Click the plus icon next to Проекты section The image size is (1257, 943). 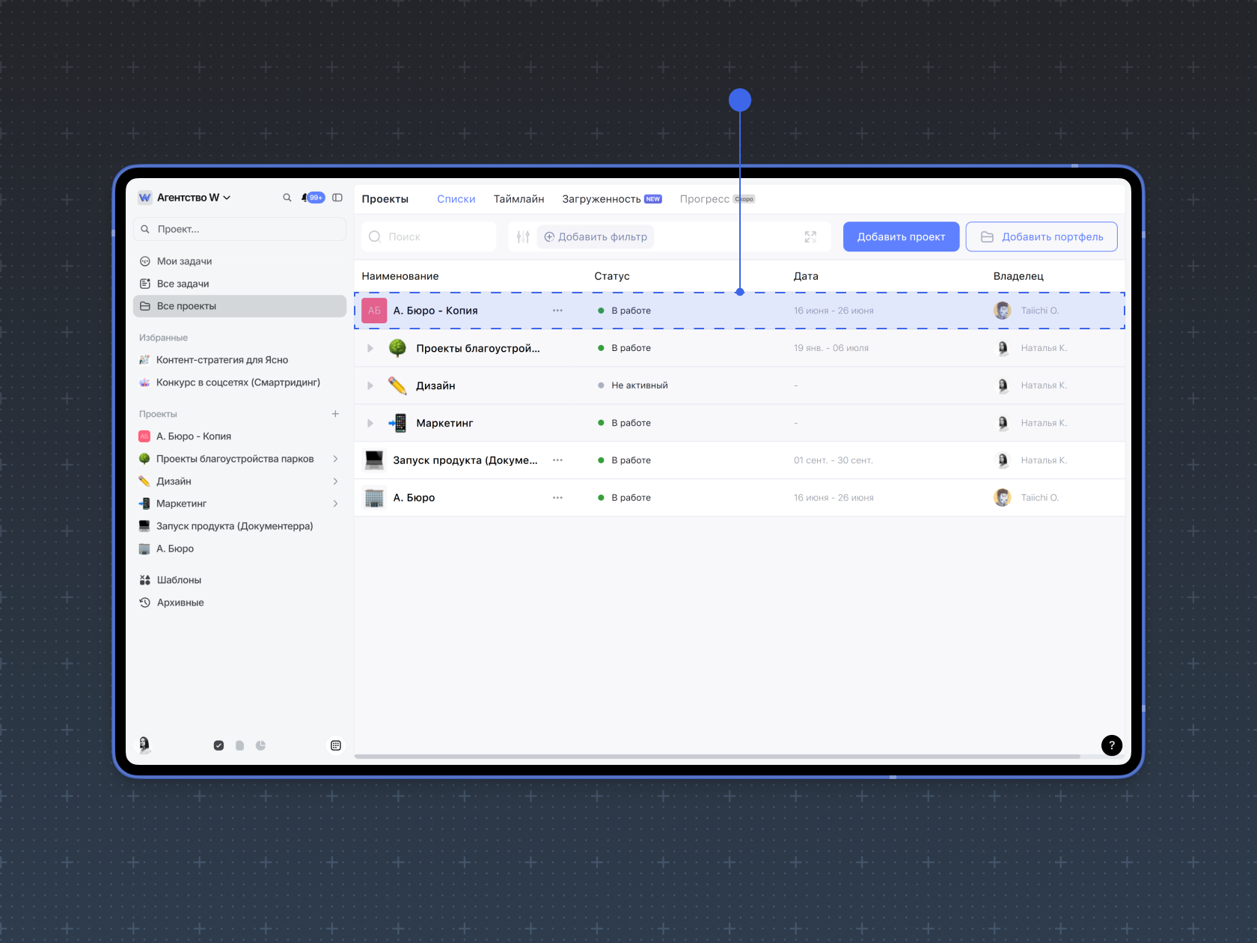click(x=335, y=414)
